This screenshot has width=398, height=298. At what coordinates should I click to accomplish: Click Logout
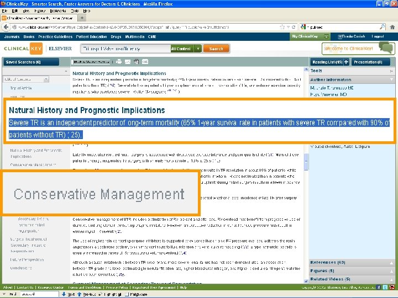378,36
